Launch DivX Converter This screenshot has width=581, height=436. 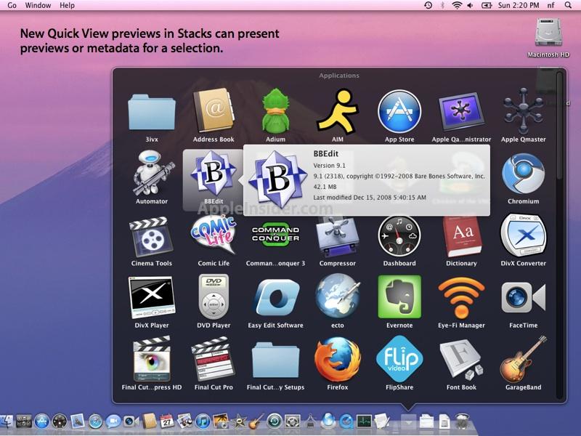pyautogui.click(x=523, y=235)
